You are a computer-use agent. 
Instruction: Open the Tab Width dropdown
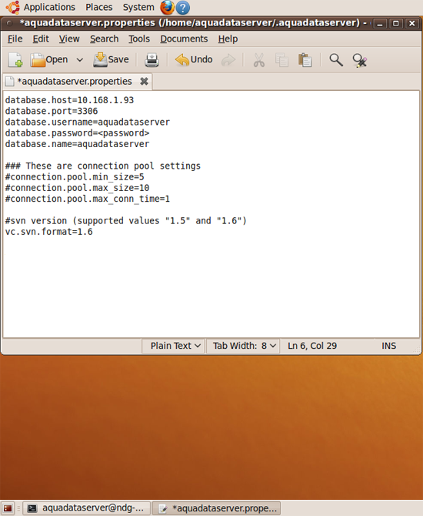[x=243, y=346]
